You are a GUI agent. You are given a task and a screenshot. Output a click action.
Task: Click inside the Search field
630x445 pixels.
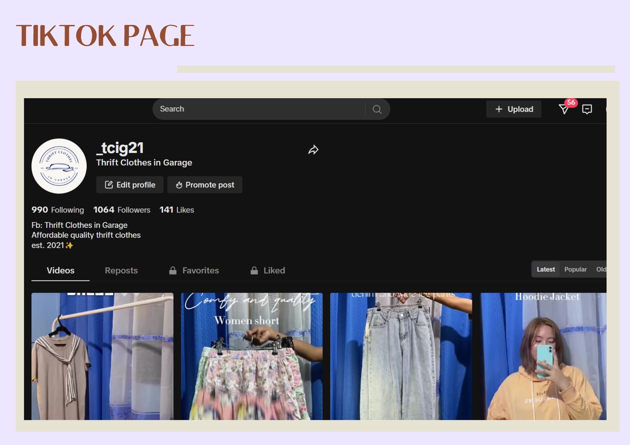[x=258, y=109]
